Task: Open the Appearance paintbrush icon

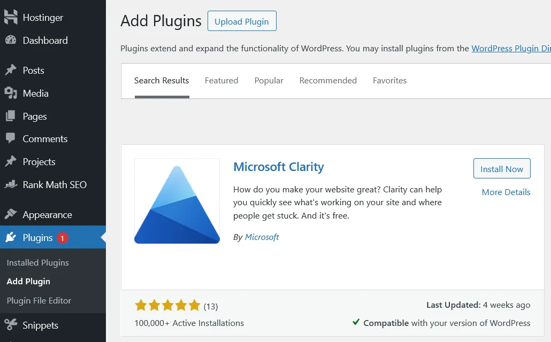Action: click(11, 214)
